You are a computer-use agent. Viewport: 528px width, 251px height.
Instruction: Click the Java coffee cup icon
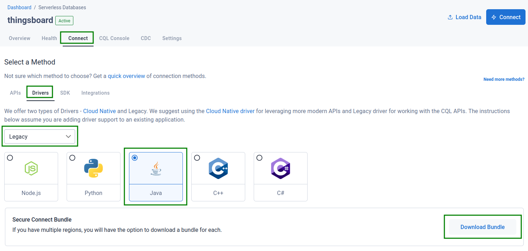[x=156, y=168]
